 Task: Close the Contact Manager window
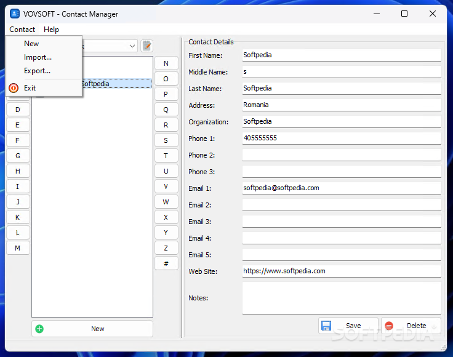pyautogui.click(x=433, y=14)
